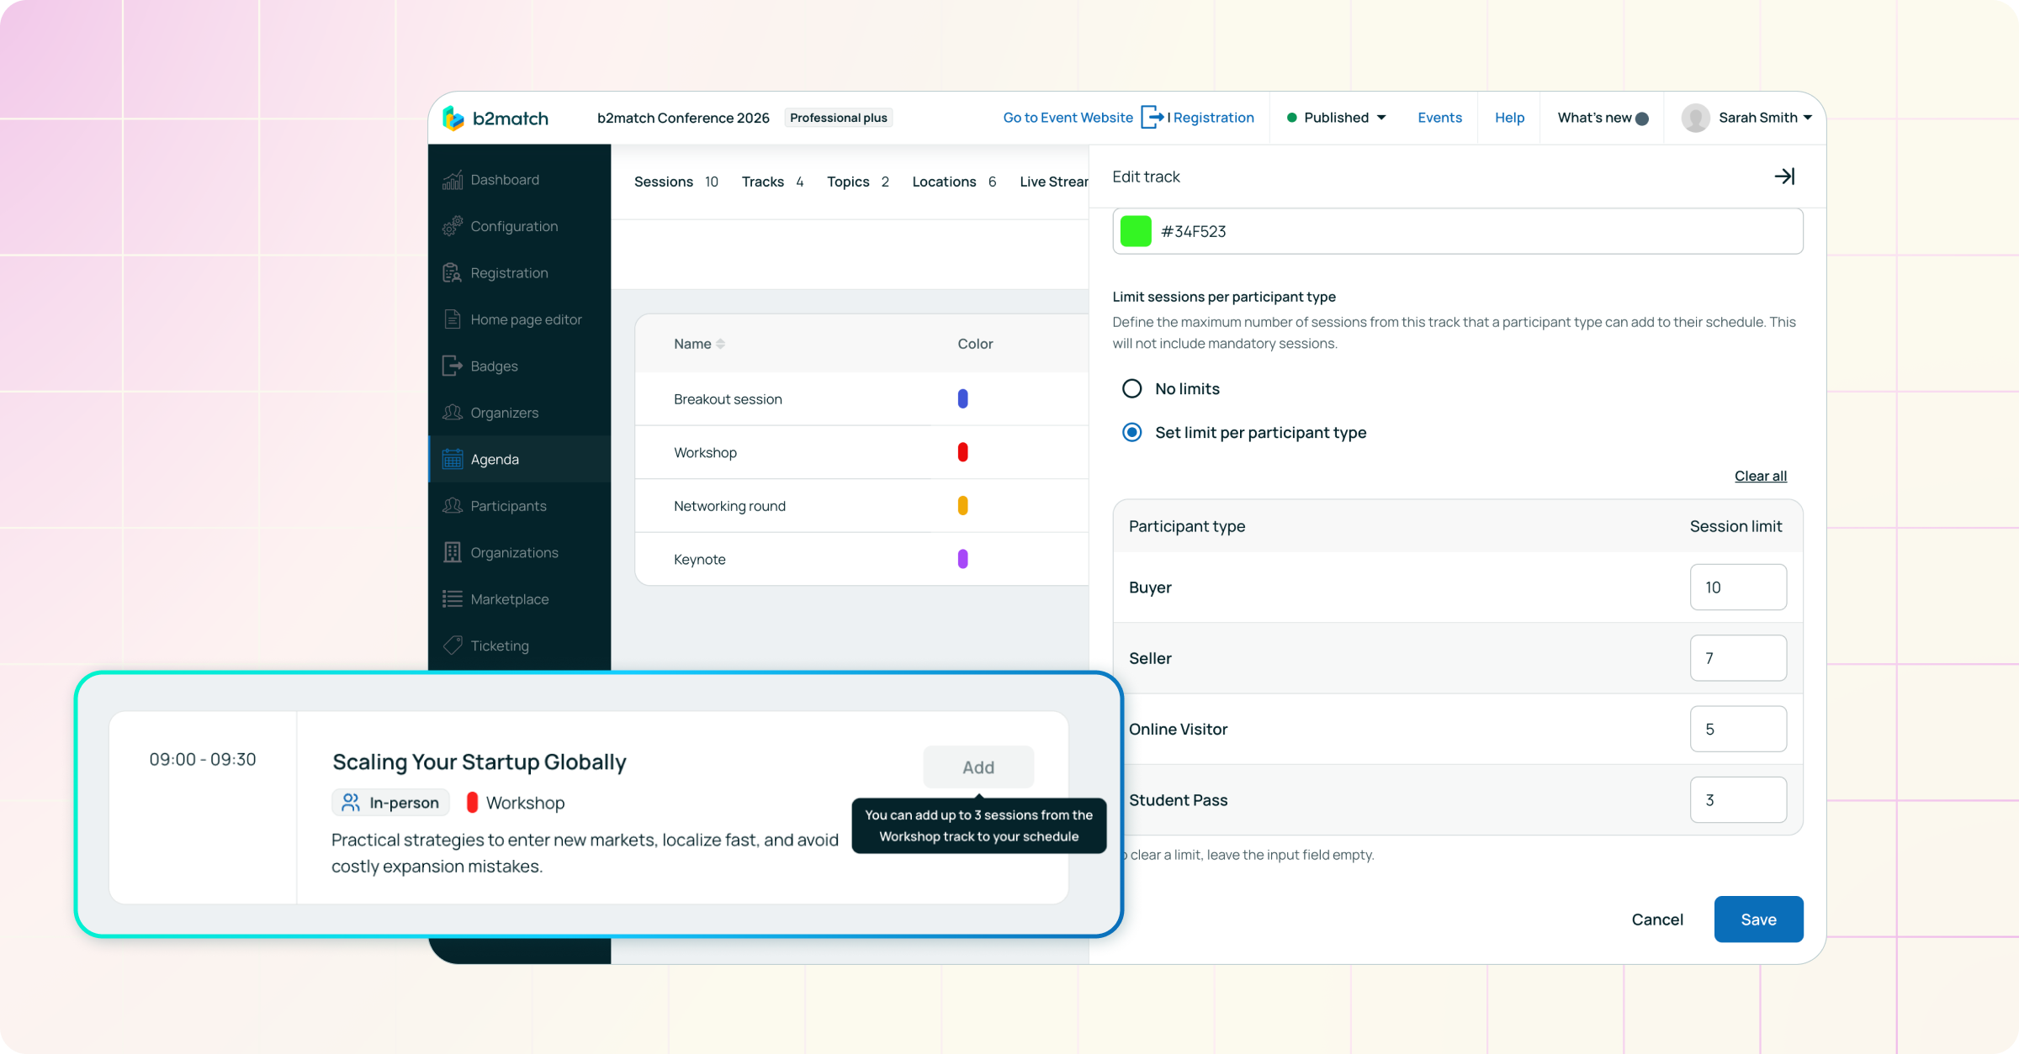Switch to the Topics tab
This screenshot has width=2019, height=1054.
click(857, 182)
